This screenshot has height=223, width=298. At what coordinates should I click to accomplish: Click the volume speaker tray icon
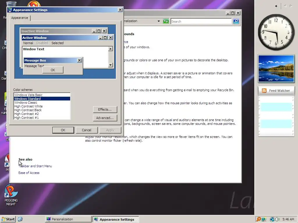pyautogui.click(x=277, y=219)
